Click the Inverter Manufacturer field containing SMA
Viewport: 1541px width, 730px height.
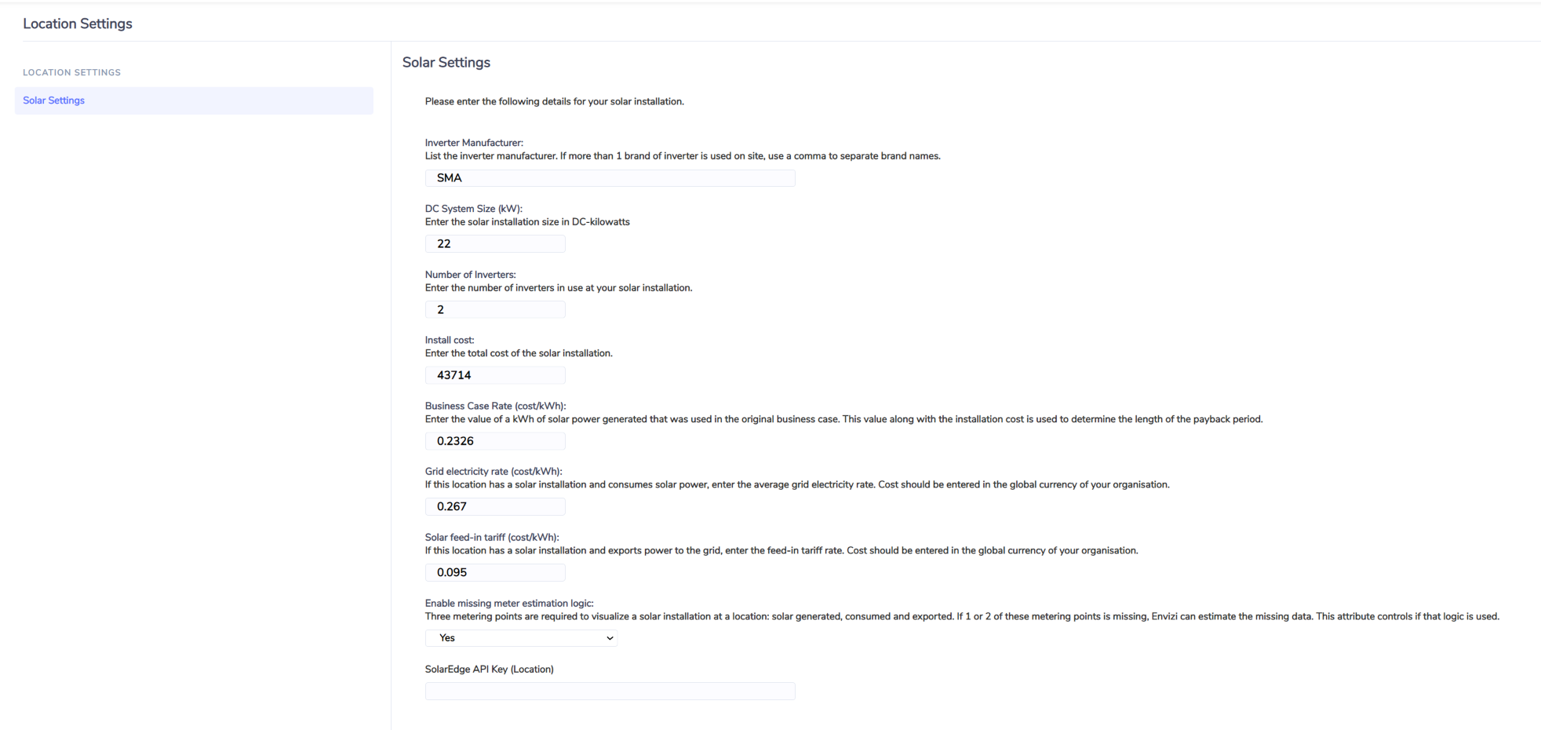click(x=610, y=178)
